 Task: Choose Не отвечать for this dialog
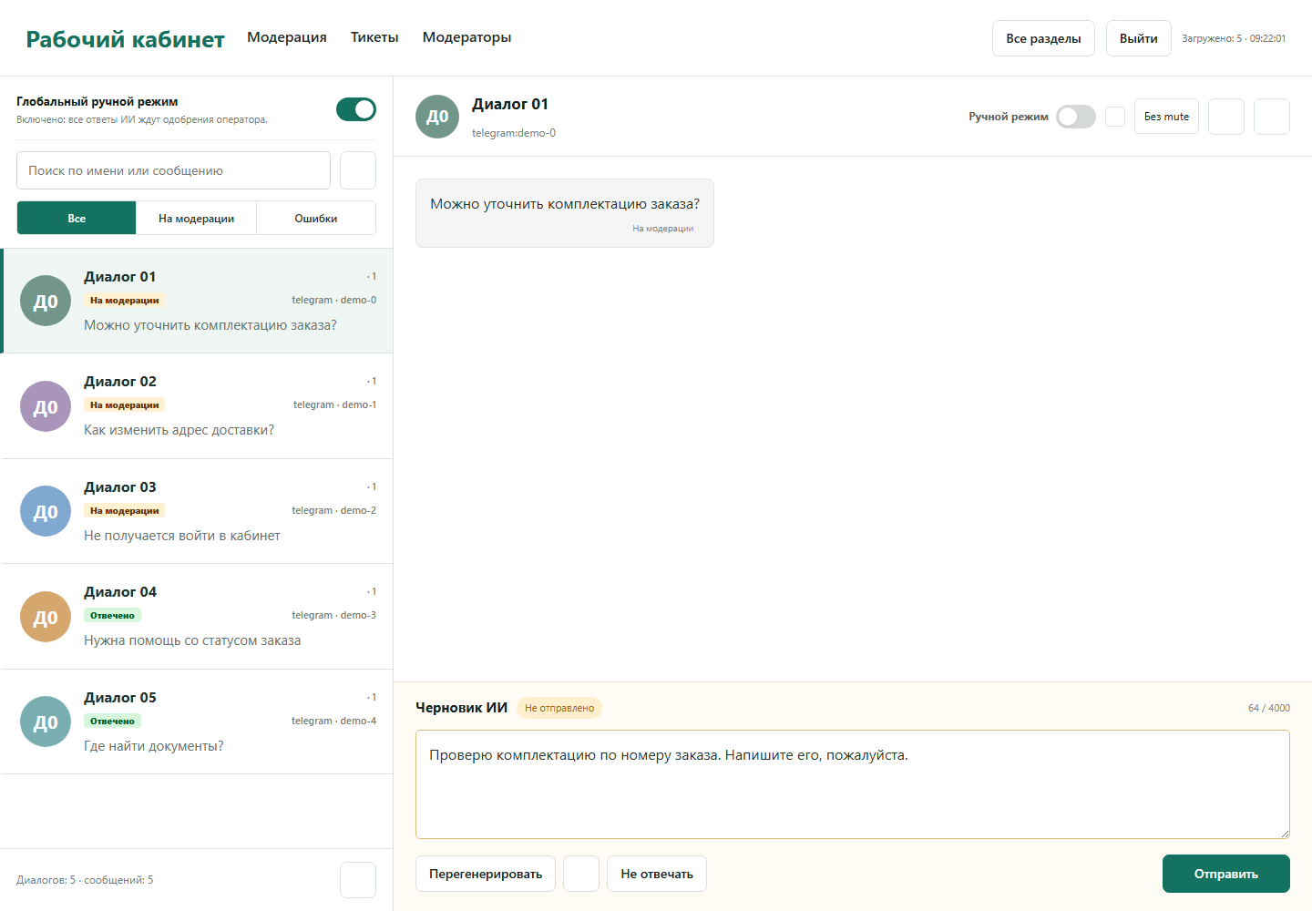pyautogui.click(x=657, y=874)
